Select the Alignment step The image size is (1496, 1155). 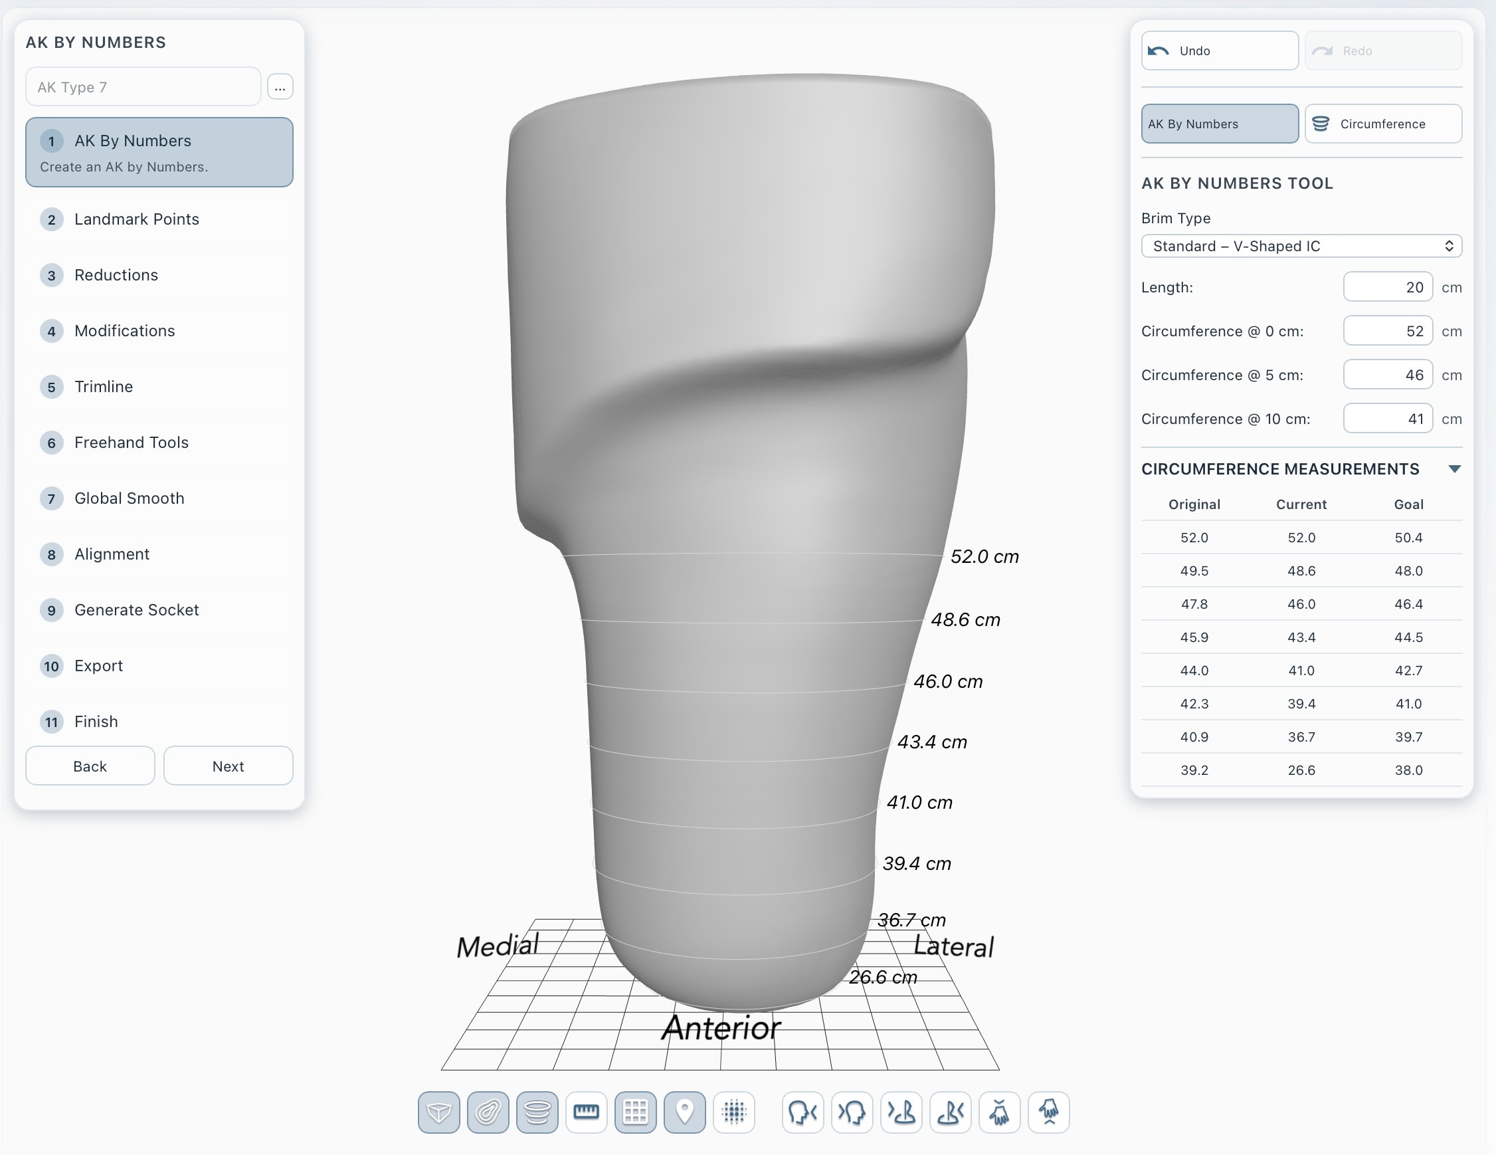pyautogui.click(x=159, y=554)
